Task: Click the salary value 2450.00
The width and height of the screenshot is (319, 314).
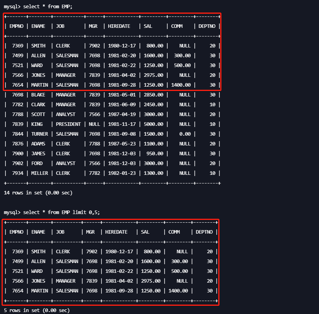Action: 153,105
